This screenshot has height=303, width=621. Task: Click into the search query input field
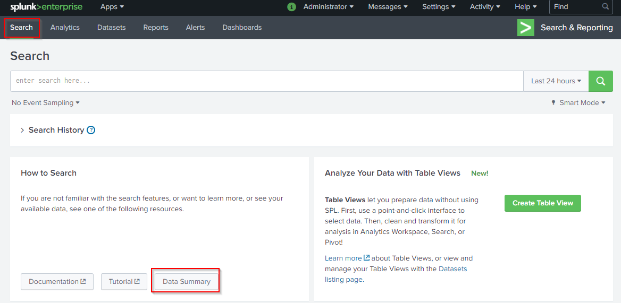[x=266, y=81]
